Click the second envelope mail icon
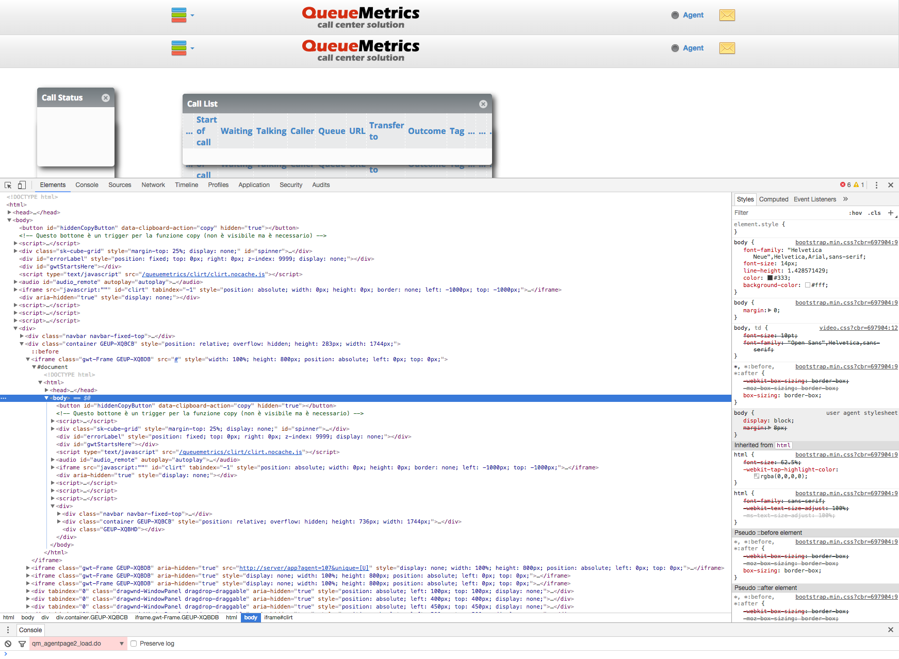The image size is (899, 659). point(727,48)
